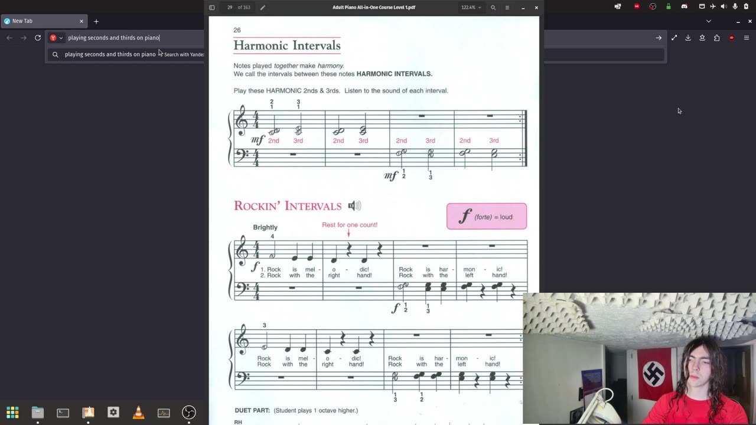The height and width of the screenshot is (425, 756).
Task: Click the PDF title 'Adult Piano All-in-One Course Level 1.pdf'
Action: 374,8
